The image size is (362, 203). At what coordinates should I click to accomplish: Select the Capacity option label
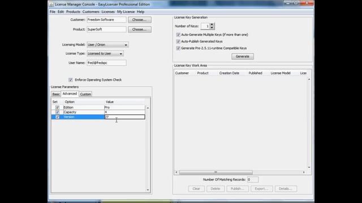click(70, 112)
